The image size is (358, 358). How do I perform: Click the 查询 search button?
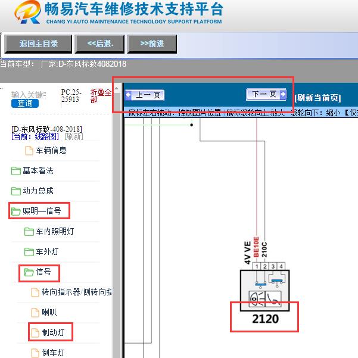[x=25, y=103]
